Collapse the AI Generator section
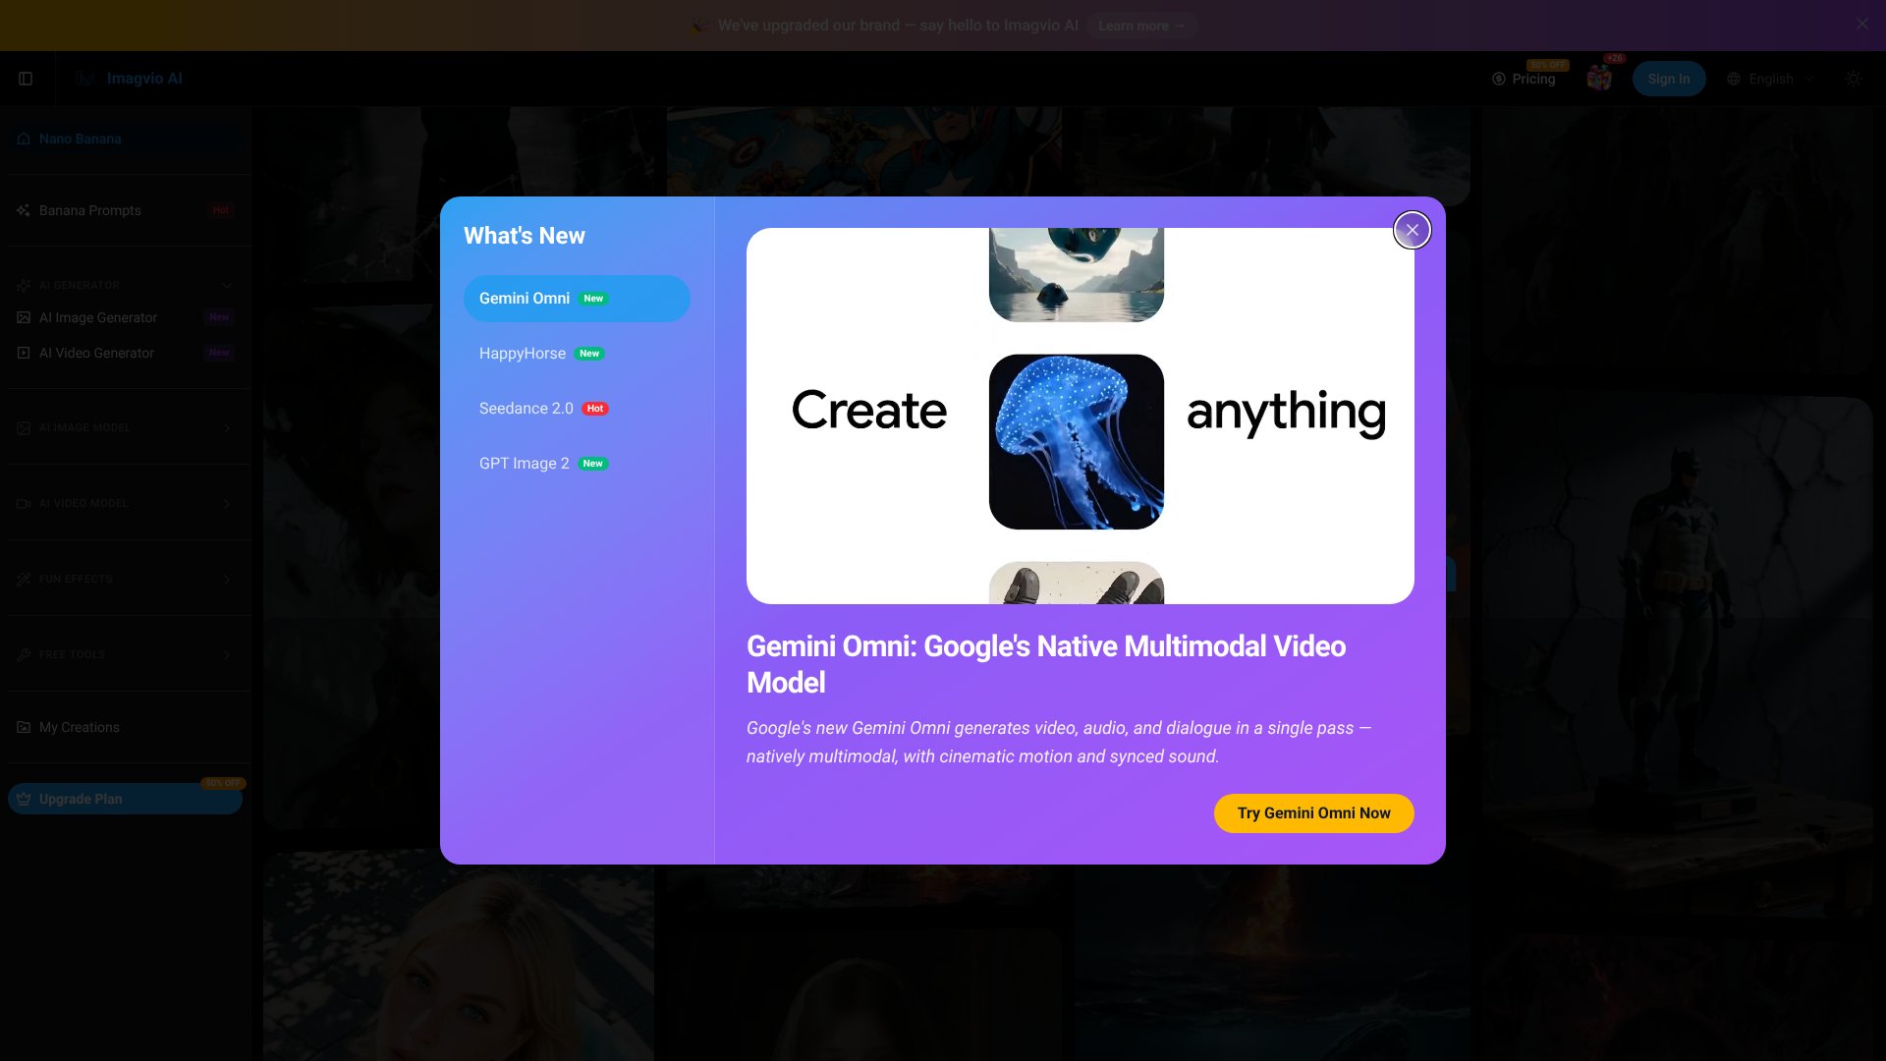Image resolution: width=1886 pixels, height=1061 pixels. tap(126, 285)
